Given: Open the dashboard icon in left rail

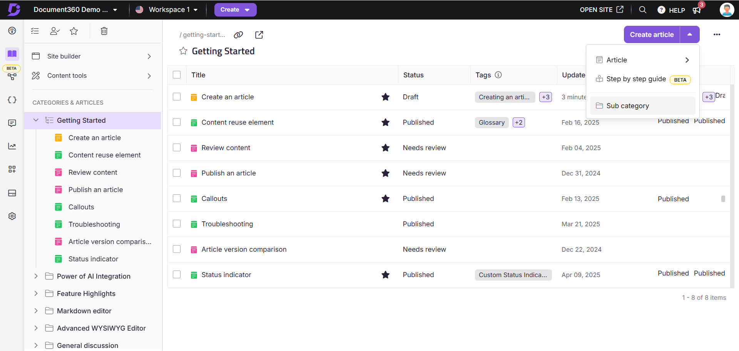Looking at the screenshot, I should 12,31.
